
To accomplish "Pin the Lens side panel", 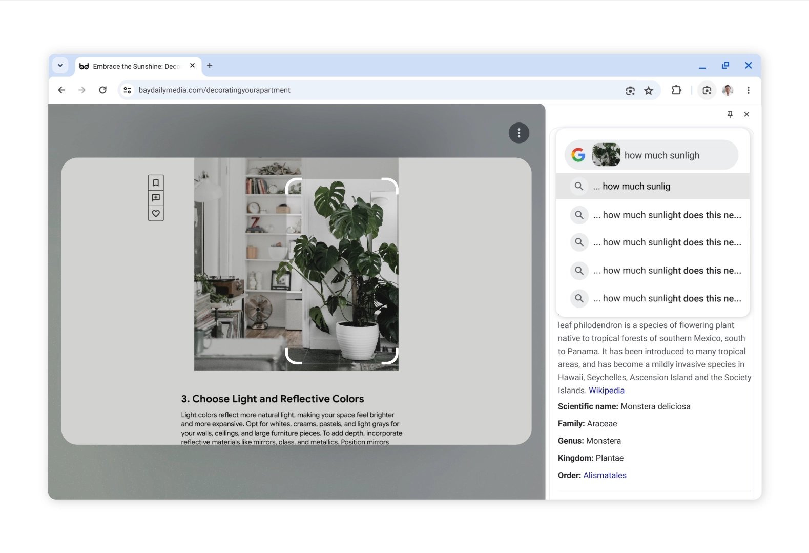I will click(x=730, y=114).
